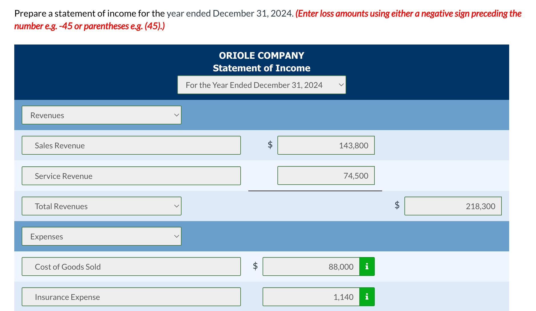Select the Sales Revenue label field

[131, 145]
